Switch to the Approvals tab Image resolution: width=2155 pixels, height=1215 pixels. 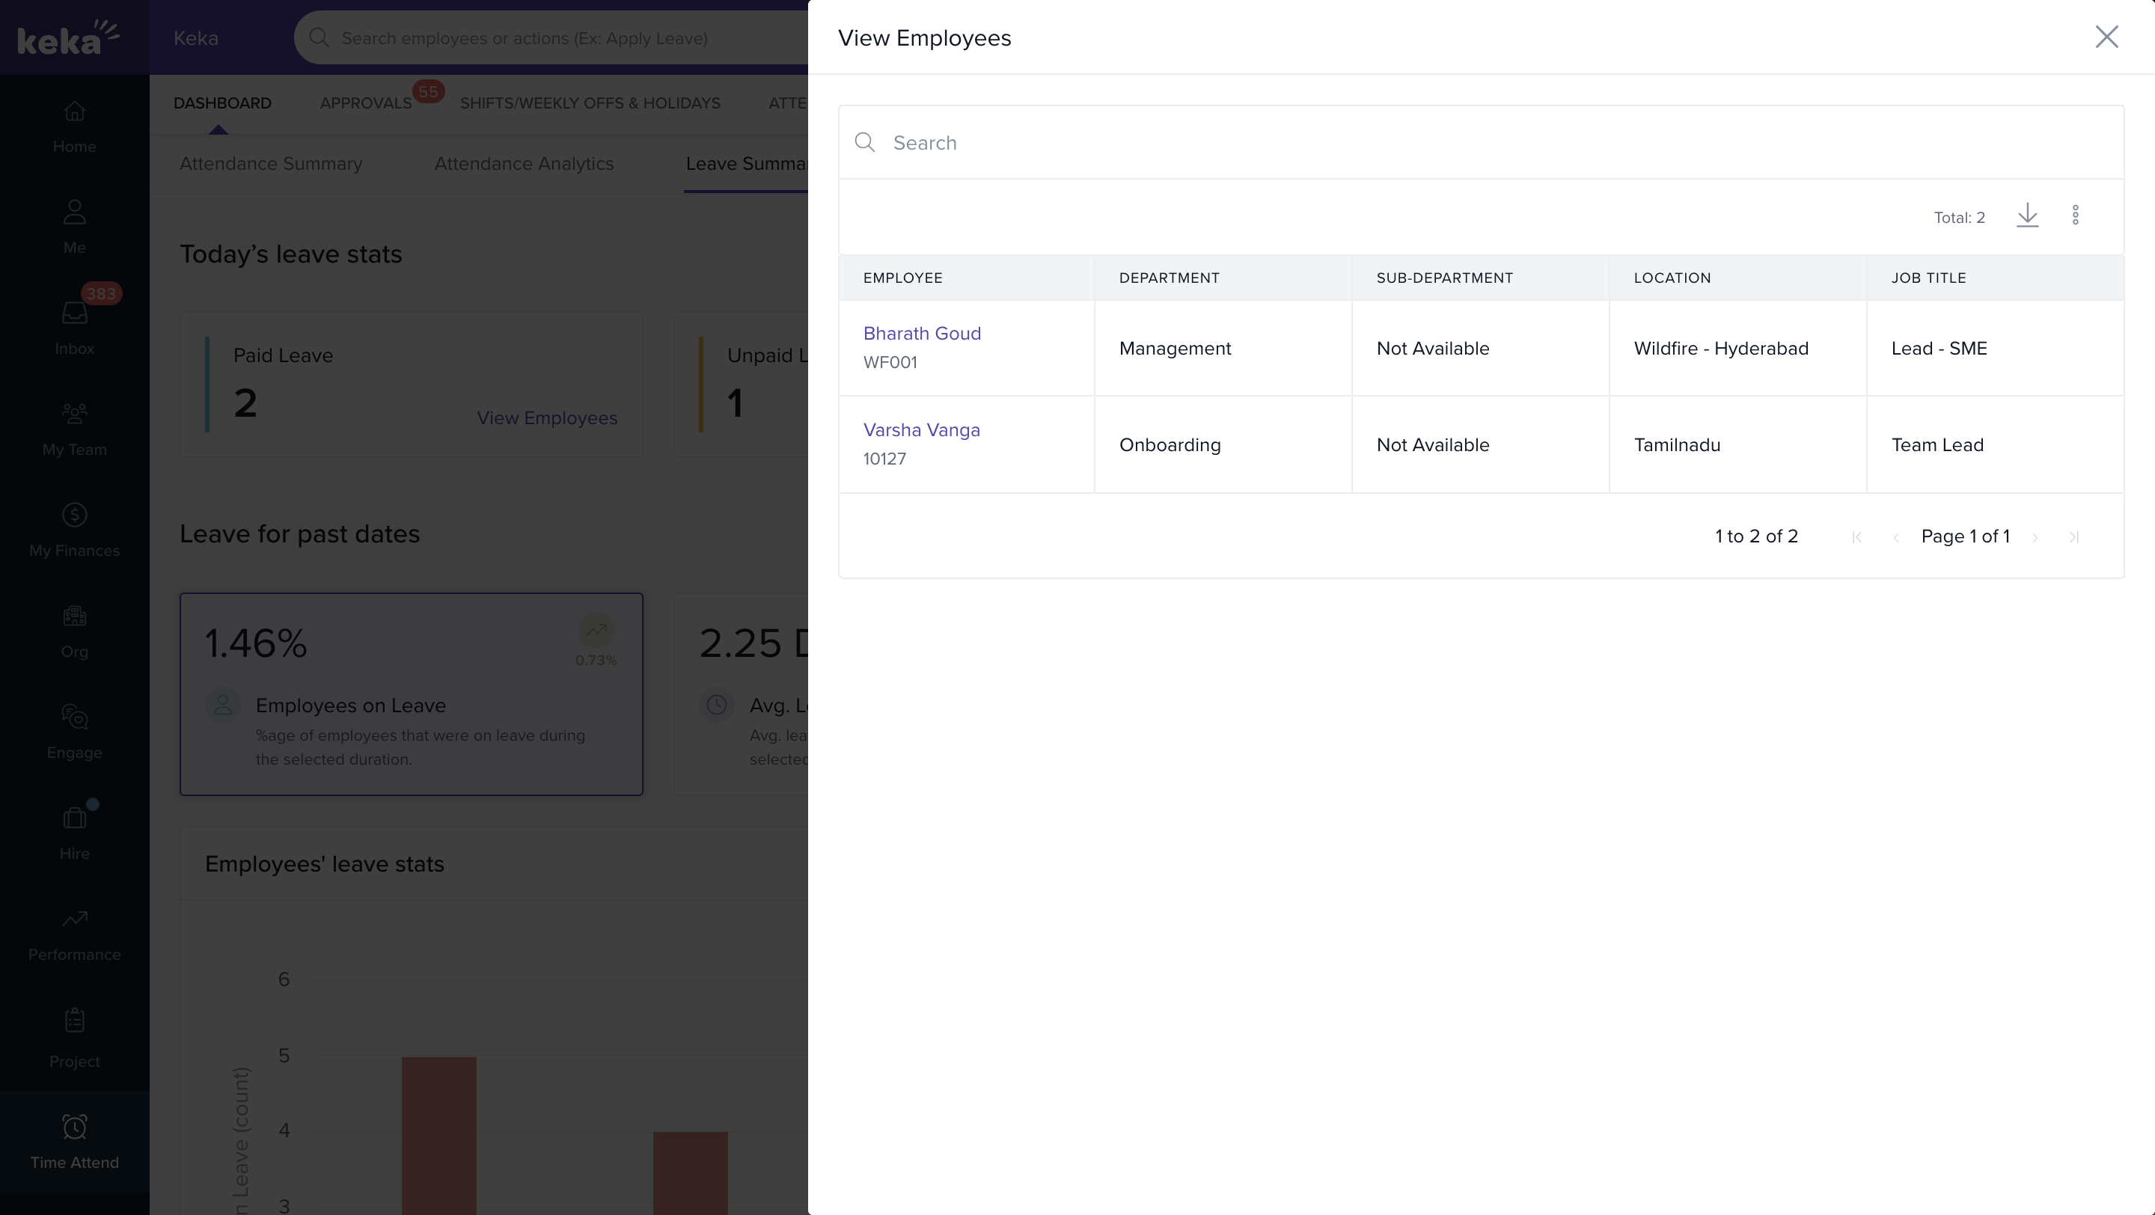(366, 102)
